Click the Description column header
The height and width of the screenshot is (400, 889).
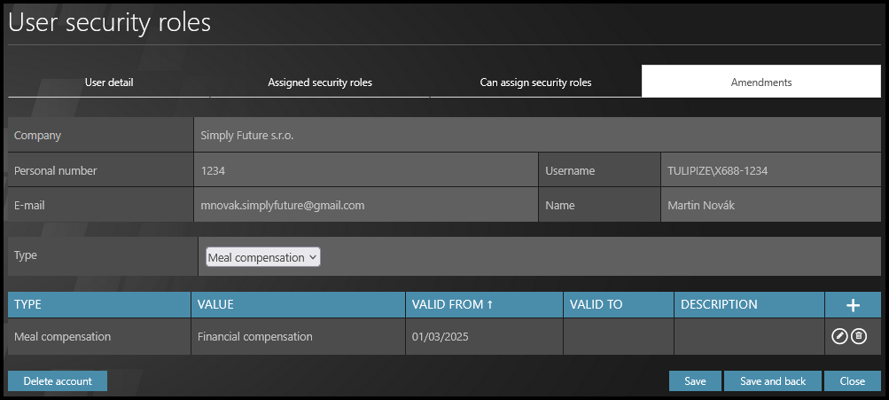click(x=719, y=304)
